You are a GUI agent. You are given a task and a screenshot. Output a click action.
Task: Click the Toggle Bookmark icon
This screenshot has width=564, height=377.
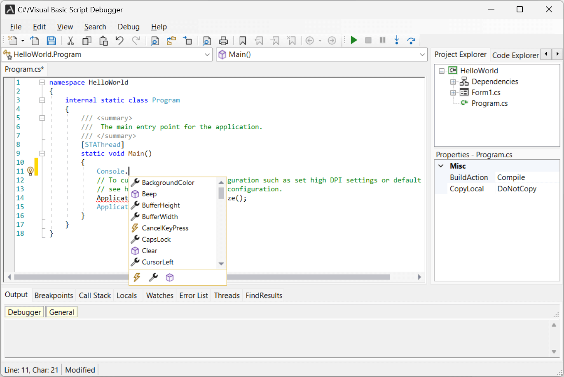point(242,40)
